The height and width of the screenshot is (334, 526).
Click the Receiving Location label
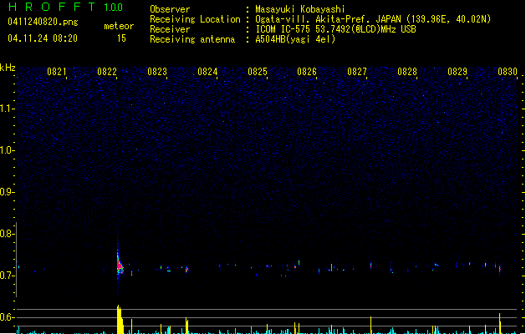tap(195, 19)
